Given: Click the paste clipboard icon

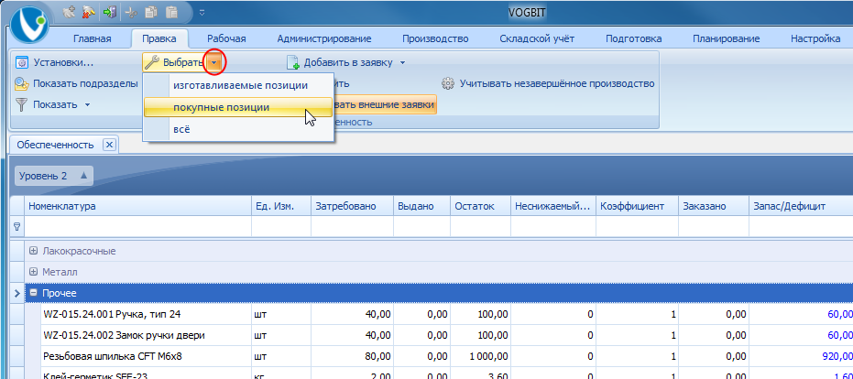Looking at the screenshot, I should (x=172, y=11).
